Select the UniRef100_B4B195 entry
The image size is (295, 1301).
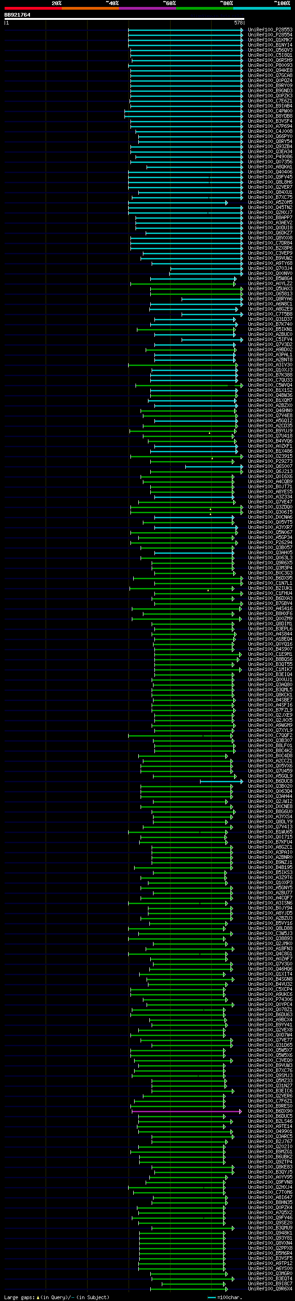point(270,867)
